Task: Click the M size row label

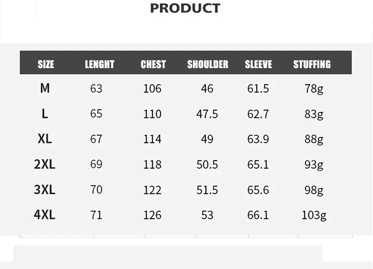Action: pos(45,88)
